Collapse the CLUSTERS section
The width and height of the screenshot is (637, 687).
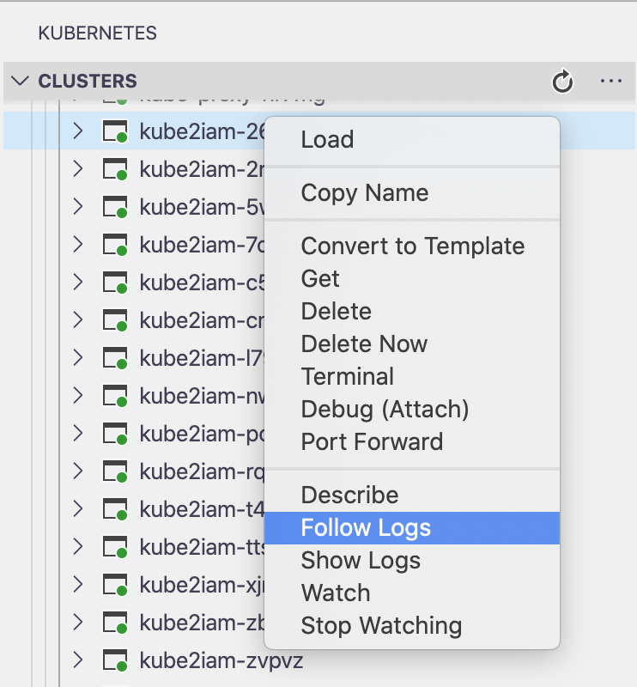click(20, 82)
